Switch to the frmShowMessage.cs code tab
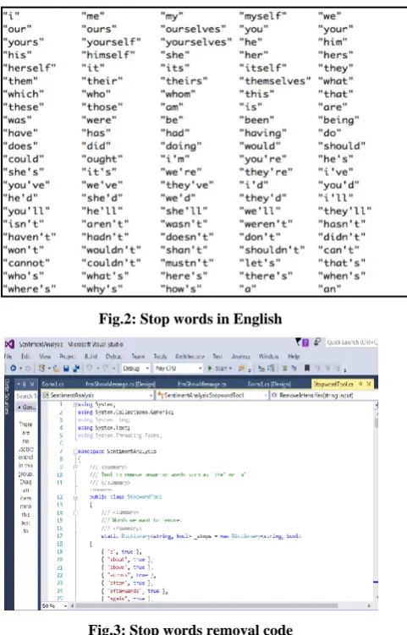Screen dimensions: 407x635 [202, 384]
